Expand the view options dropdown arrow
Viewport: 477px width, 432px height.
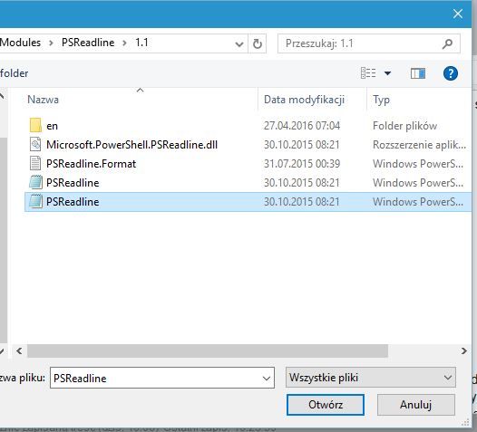click(x=387, y=73)
